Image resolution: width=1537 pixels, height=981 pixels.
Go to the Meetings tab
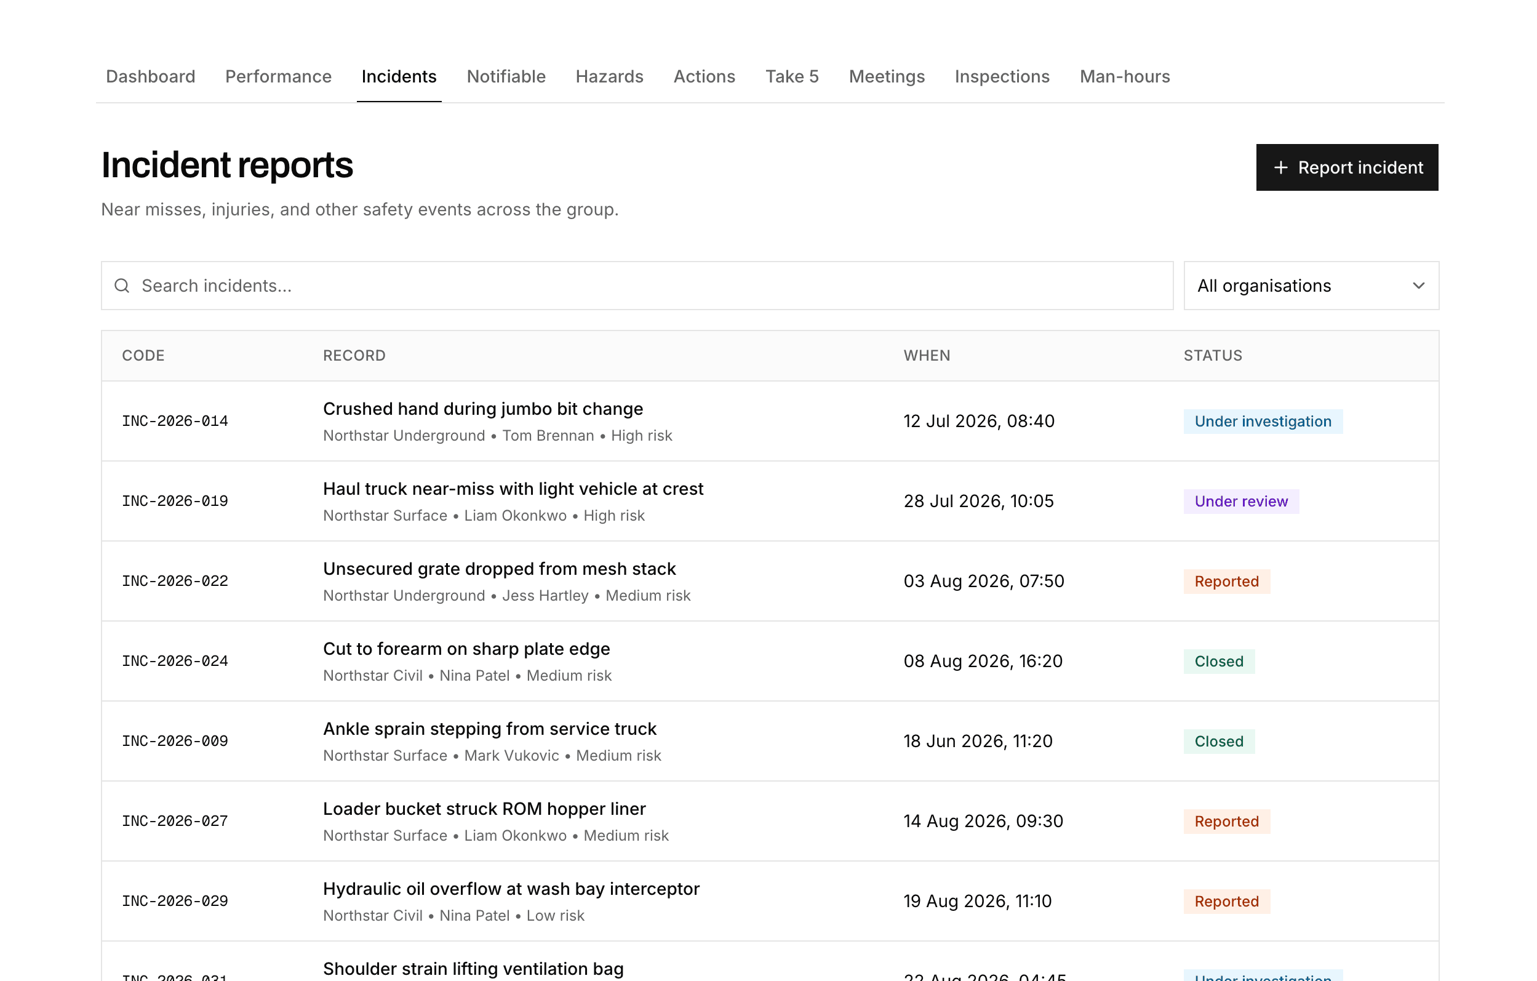[887, 76]
